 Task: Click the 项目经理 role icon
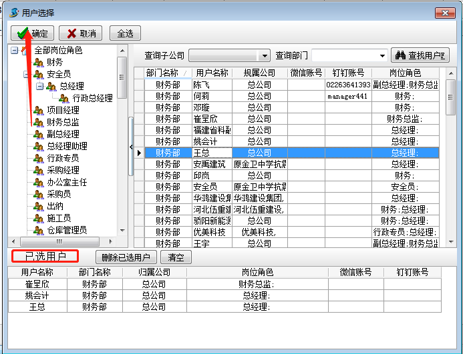point(39,110)
